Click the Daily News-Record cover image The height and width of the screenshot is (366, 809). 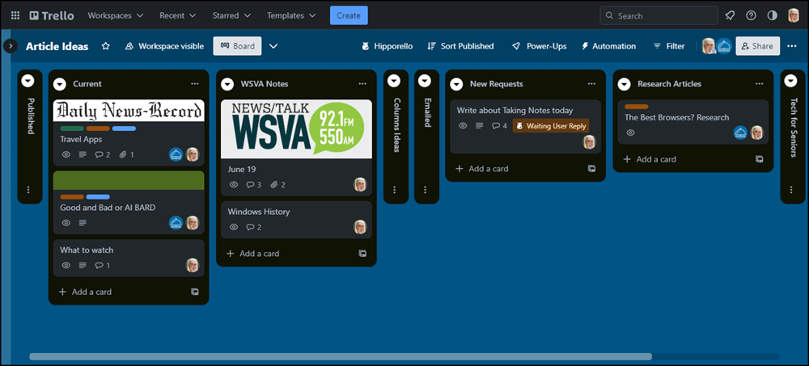[129, 111]
